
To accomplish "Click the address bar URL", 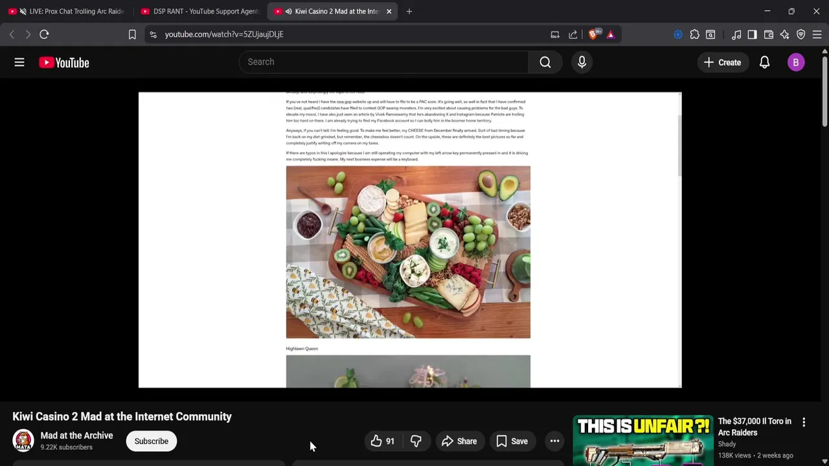I will pos(224,34).
